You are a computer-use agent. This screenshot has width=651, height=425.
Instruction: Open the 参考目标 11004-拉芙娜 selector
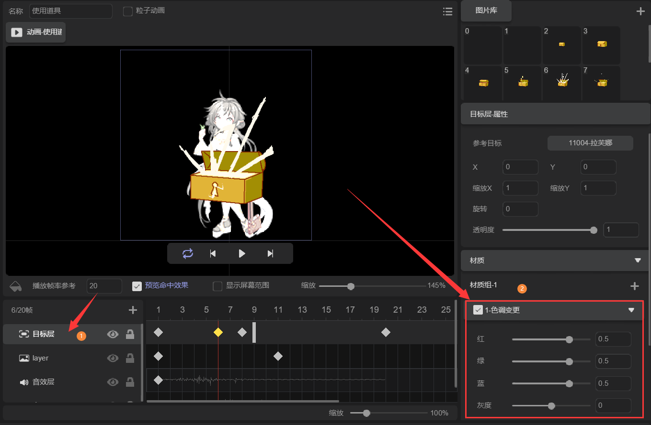[x=590, y=143]
